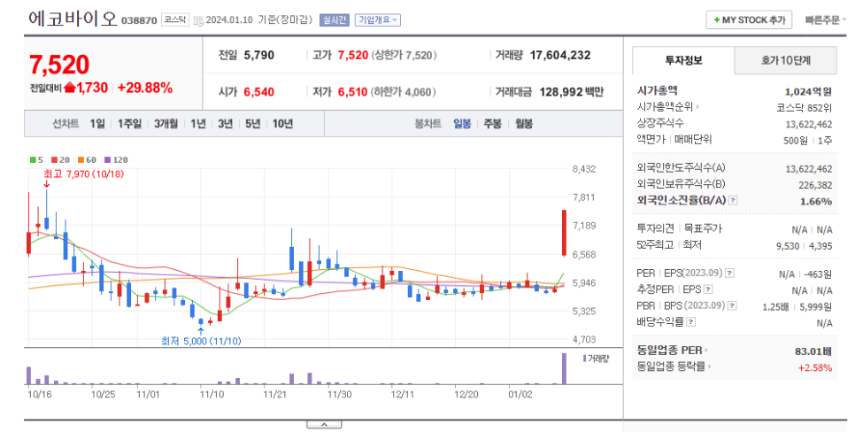This screenshot has width=855, height=432.
Task: Click the 코스닥 market label
Action: pos(175,19)
